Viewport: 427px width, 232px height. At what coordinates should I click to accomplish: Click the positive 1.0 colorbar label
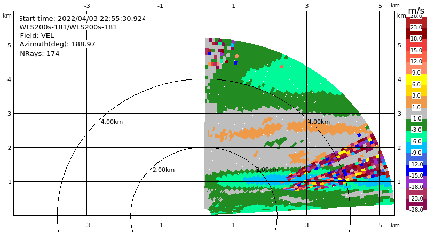pyautogui.click(x=416, y=107)
